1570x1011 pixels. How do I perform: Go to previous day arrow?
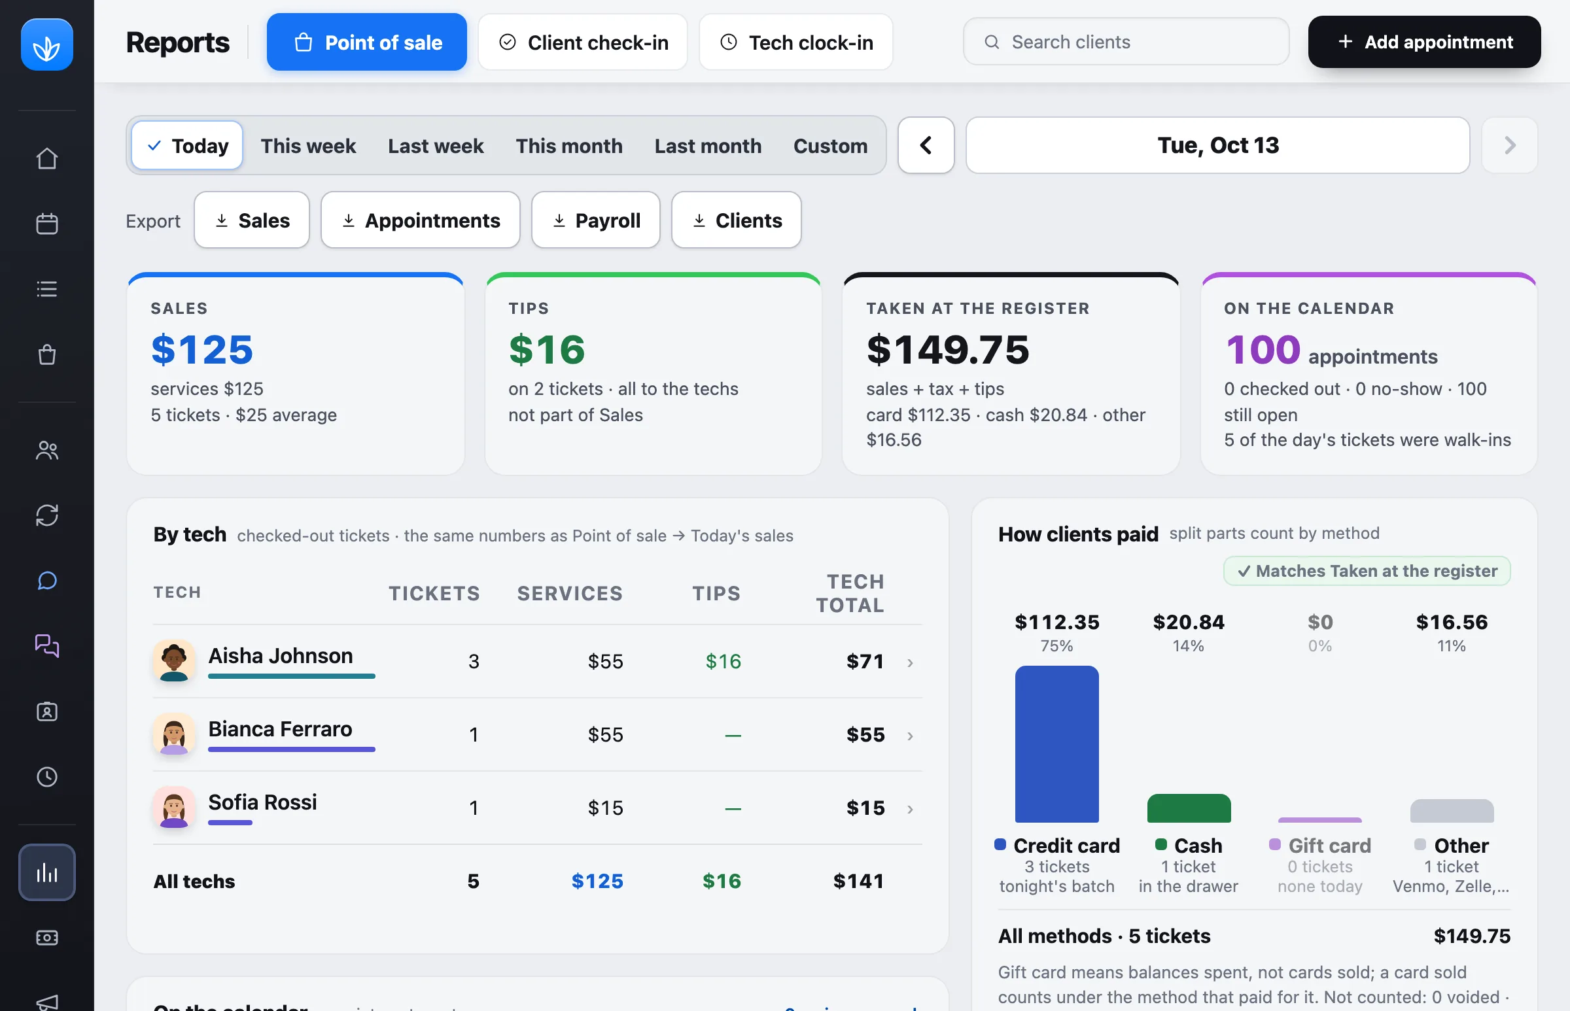[x=926, y=145]
